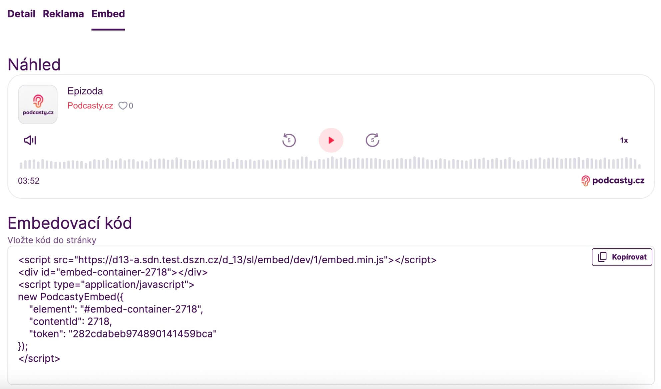Viewport: 661px width, 389px height.
Task: Click the copy icon inside the Kopírovat button
Action: coord(602,257)
